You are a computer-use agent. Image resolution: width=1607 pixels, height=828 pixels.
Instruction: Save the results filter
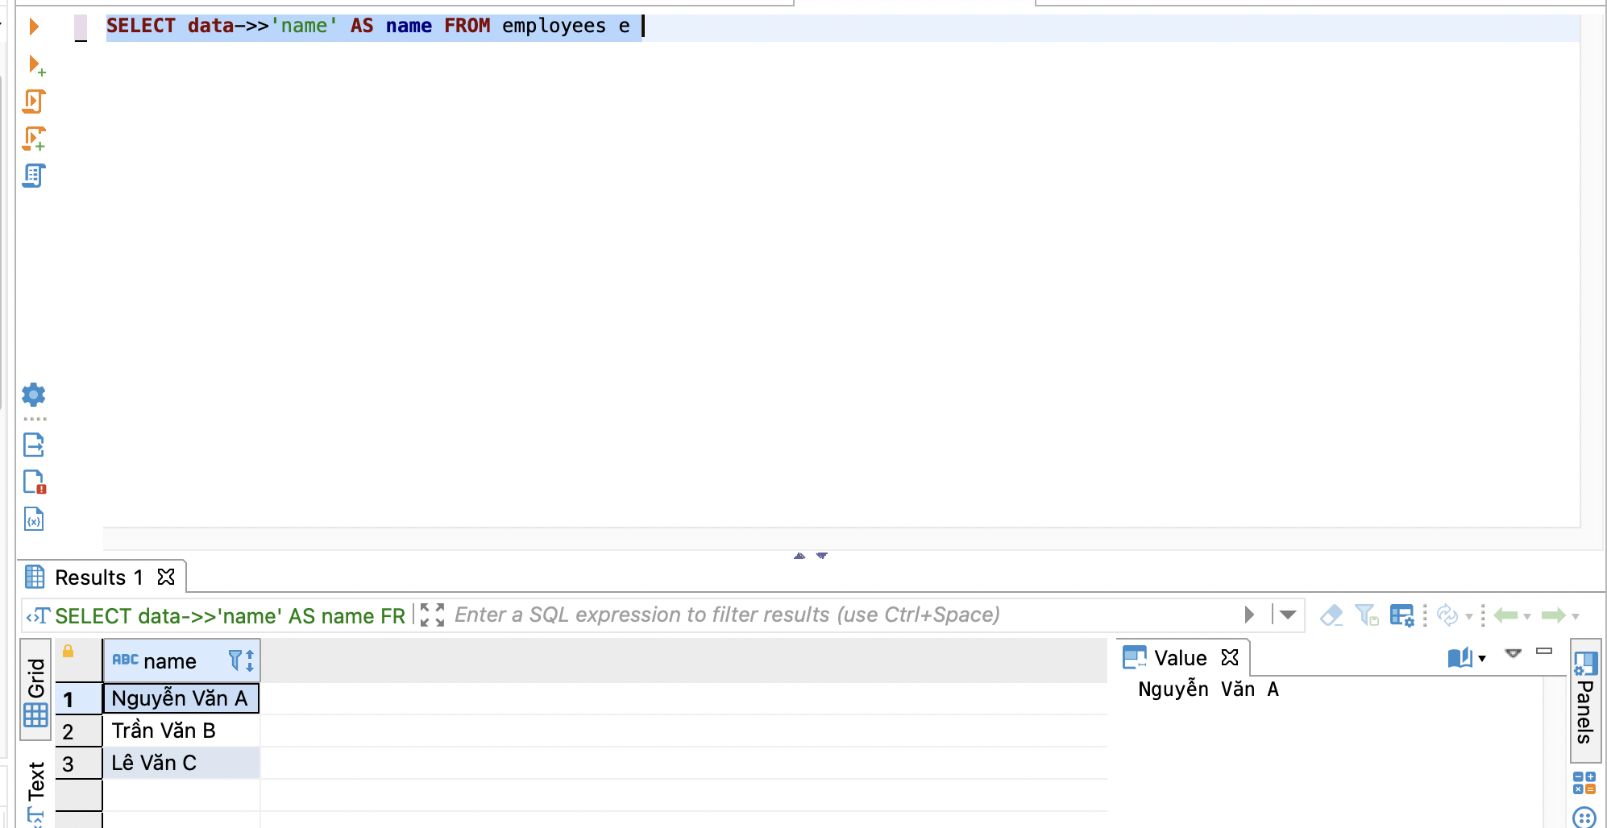(1368, 615)
